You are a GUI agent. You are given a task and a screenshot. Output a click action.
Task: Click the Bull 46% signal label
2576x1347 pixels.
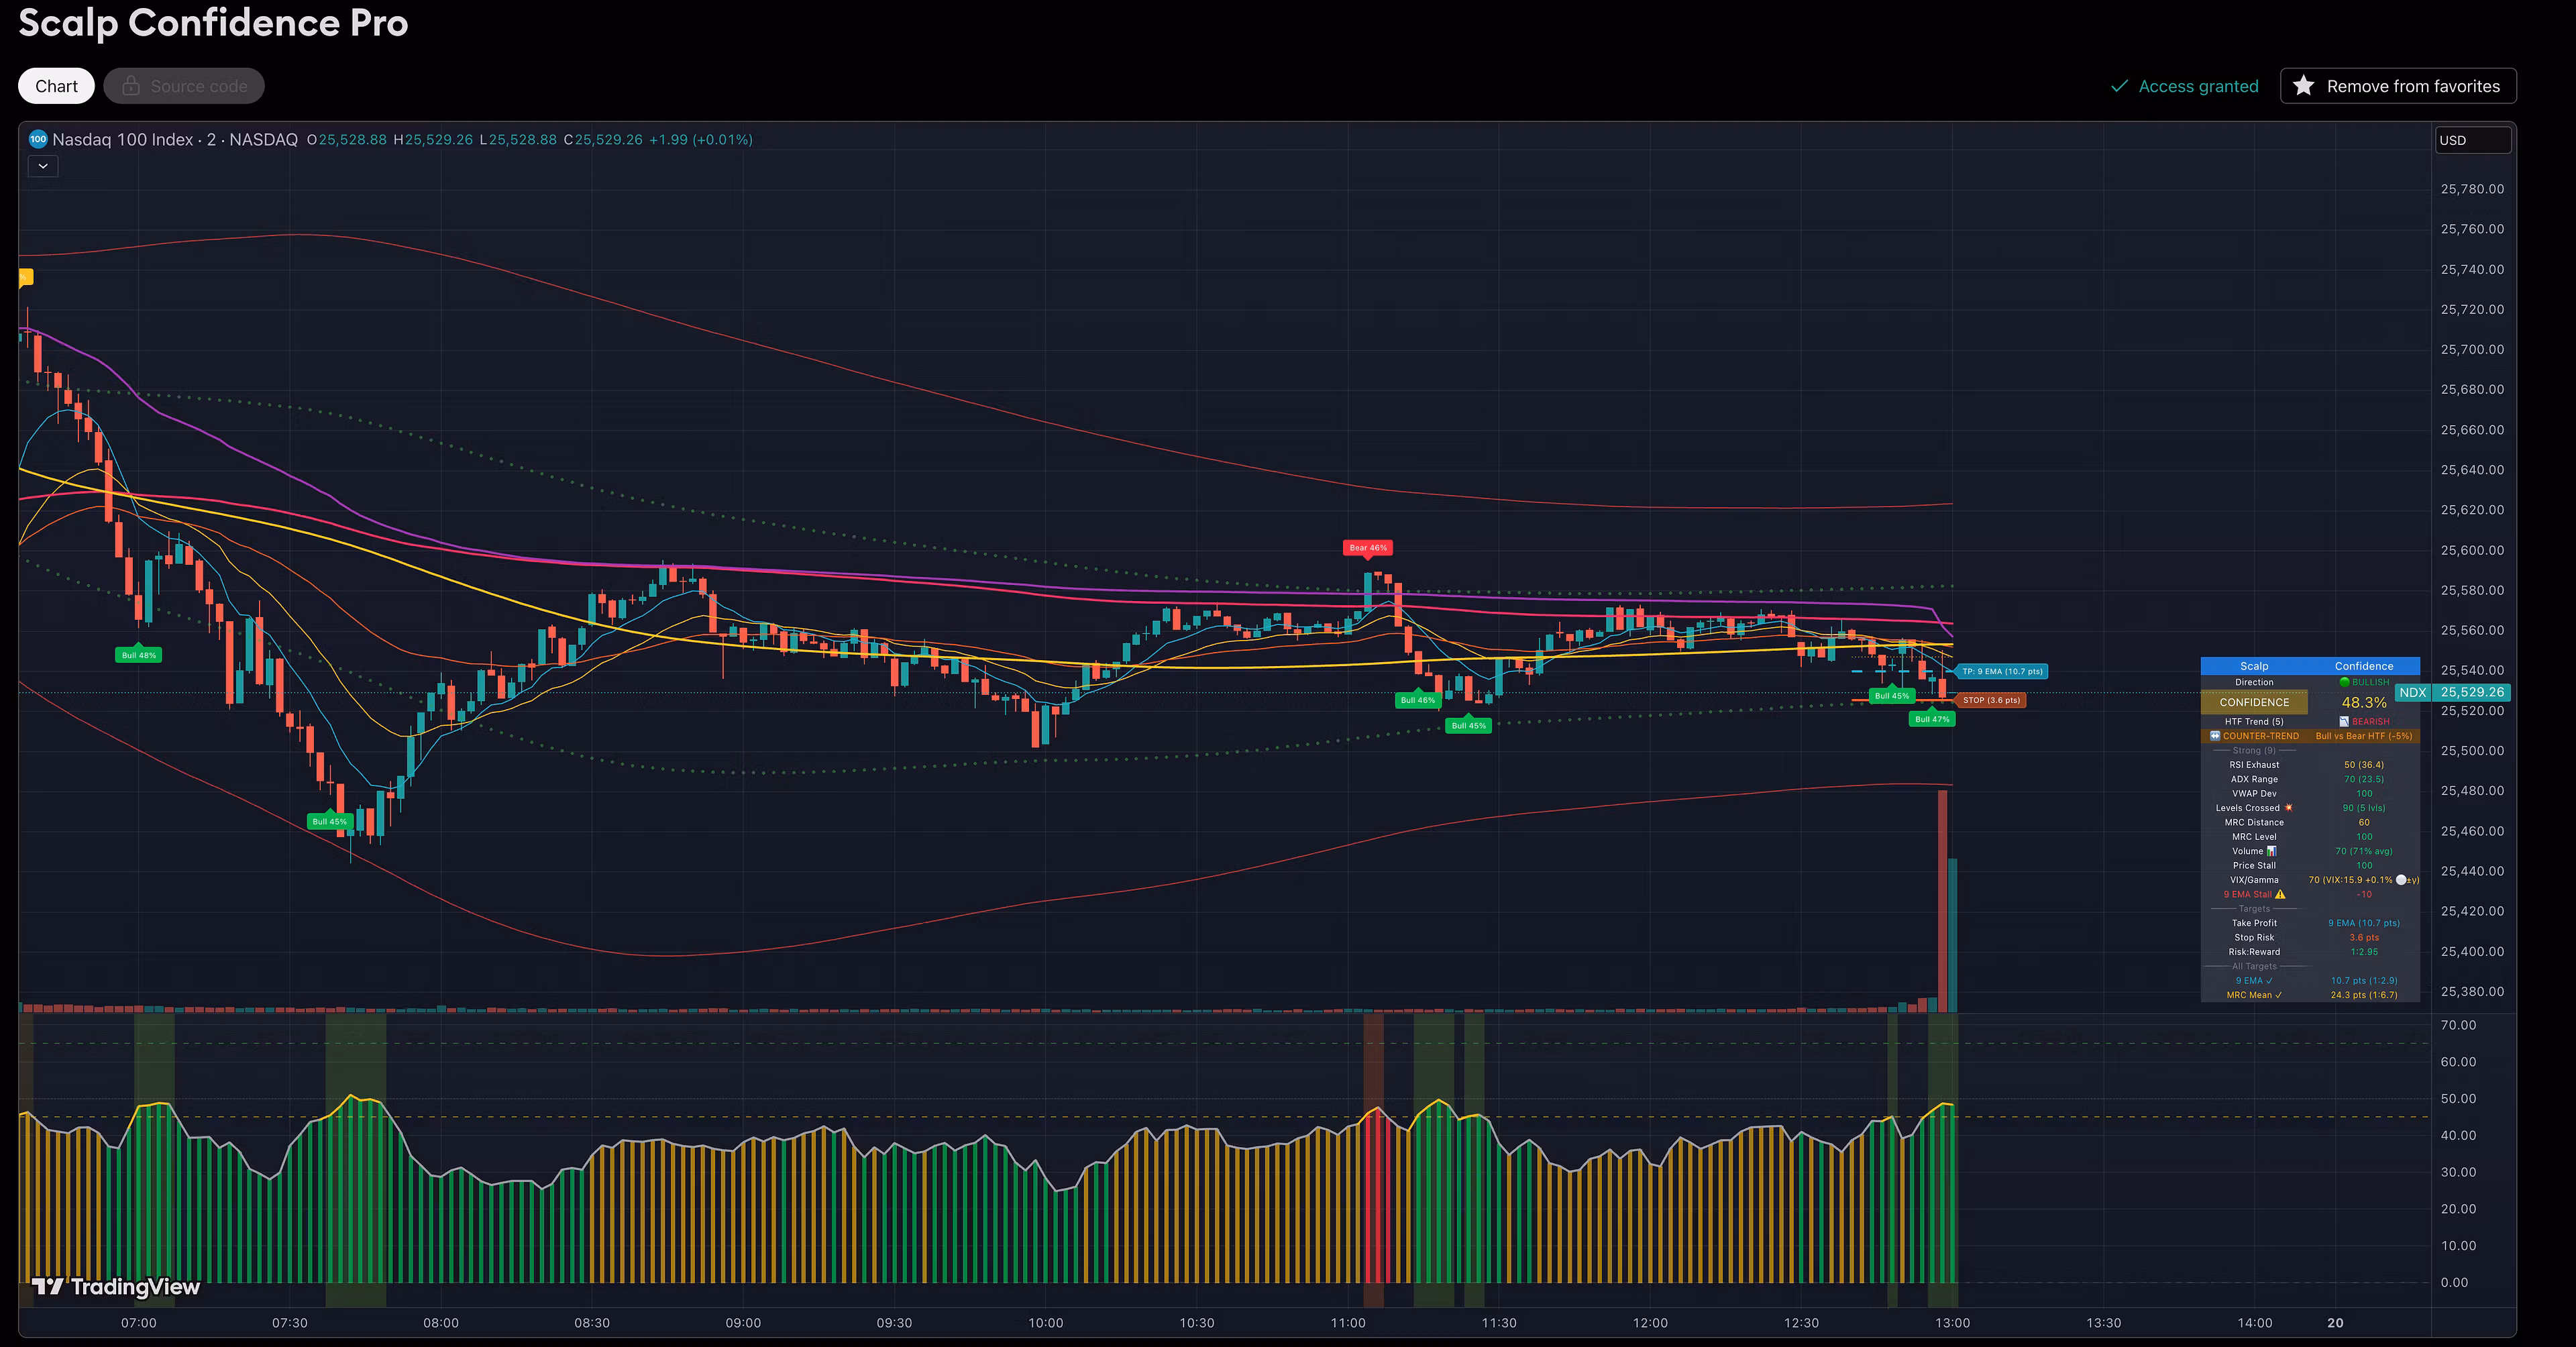click(1418, 700)
